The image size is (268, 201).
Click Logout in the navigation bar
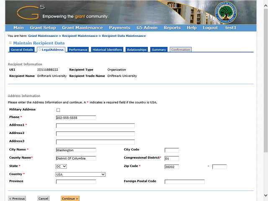point(210,28)
